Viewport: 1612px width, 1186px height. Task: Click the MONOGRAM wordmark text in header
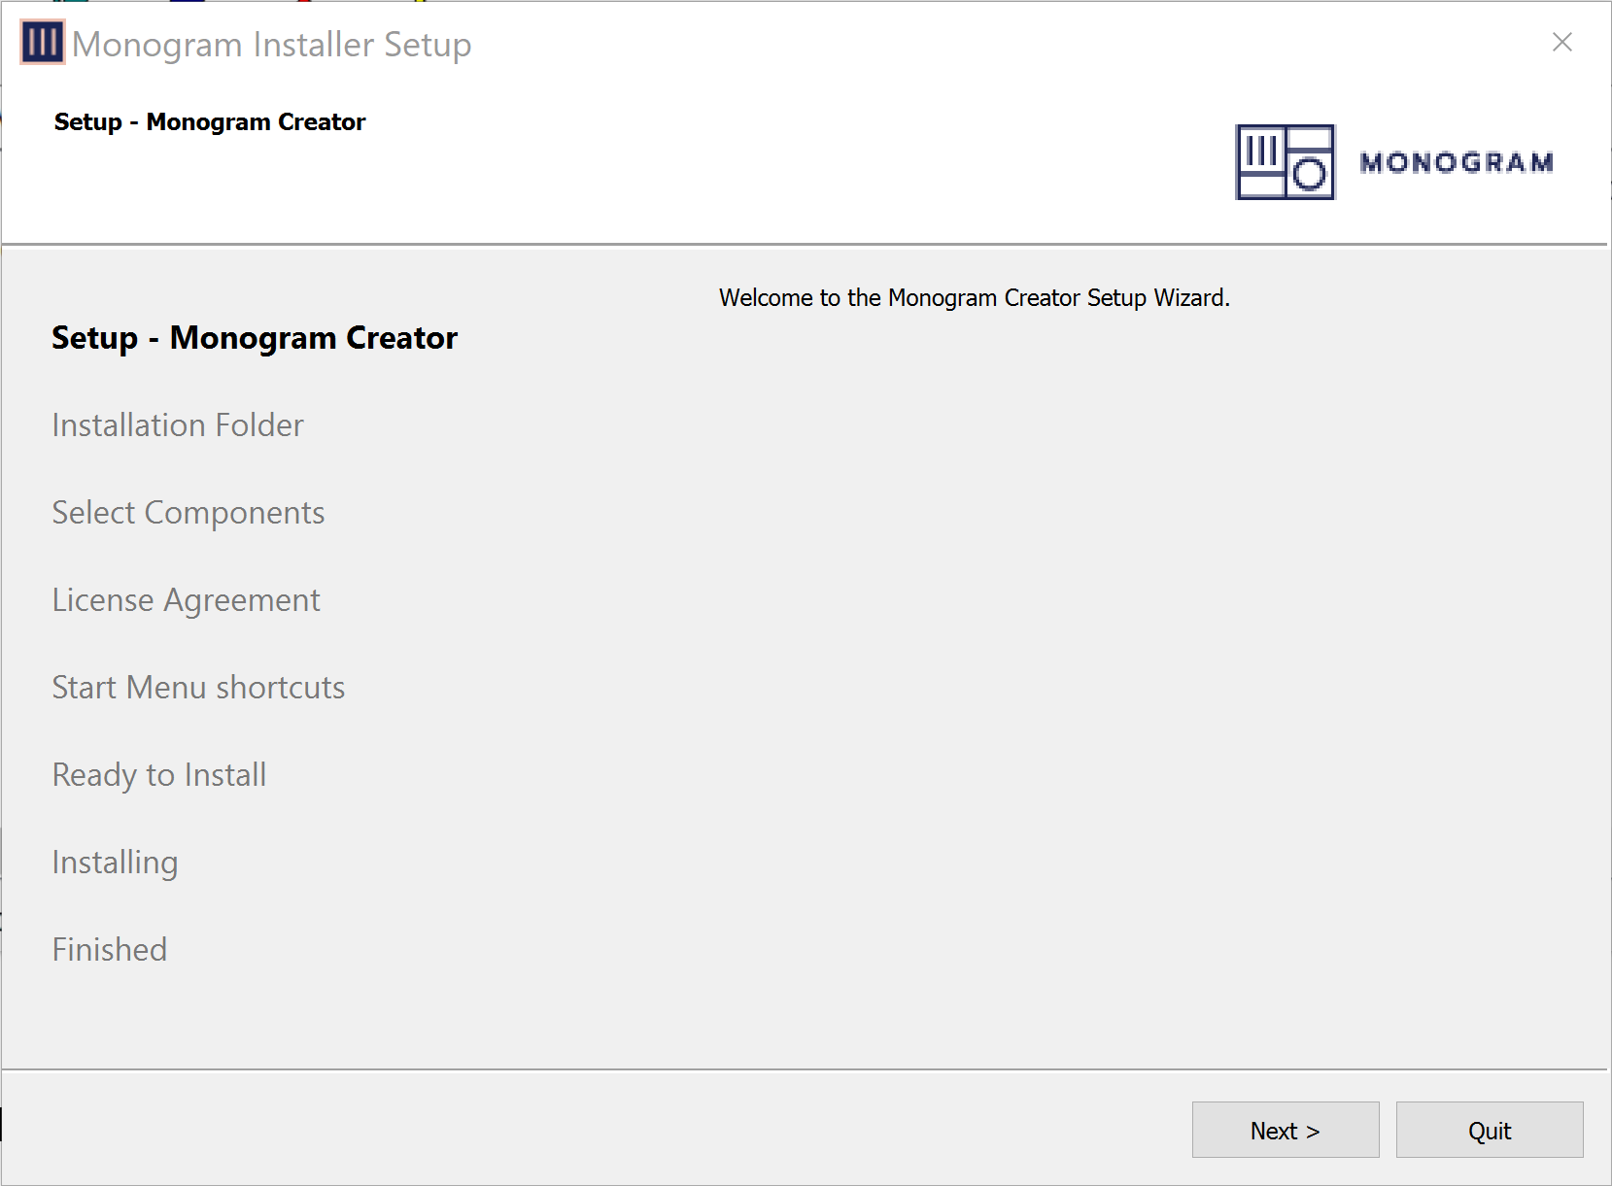tap(1456, 162)
